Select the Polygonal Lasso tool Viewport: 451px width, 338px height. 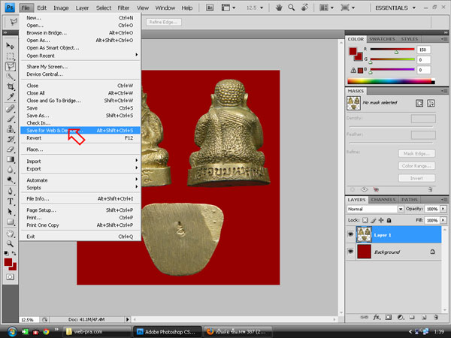tap(11, 66)
